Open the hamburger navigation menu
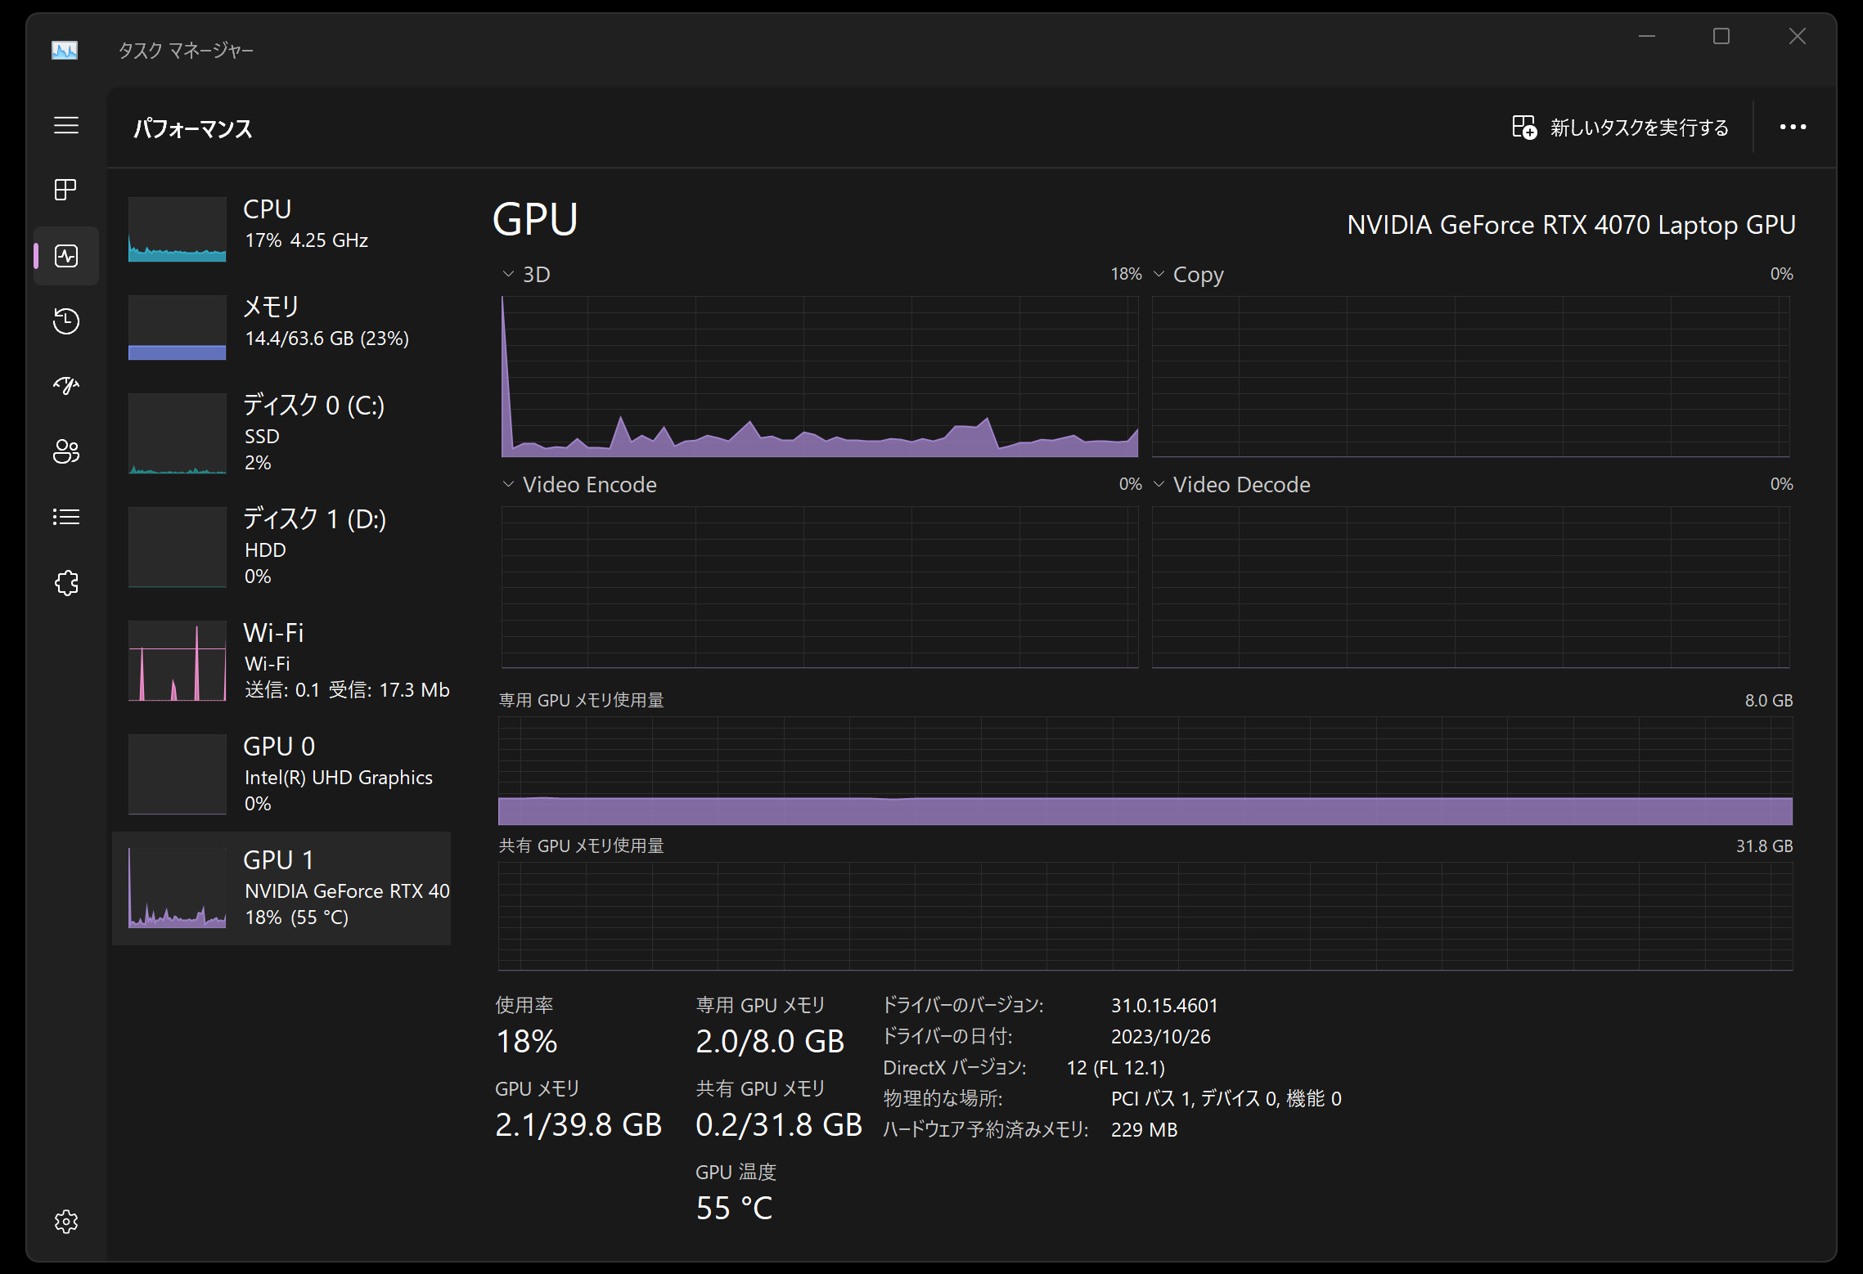This screenshot has height=1274, width=1863. click(x=66, y=126)
